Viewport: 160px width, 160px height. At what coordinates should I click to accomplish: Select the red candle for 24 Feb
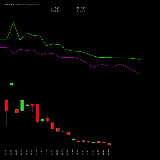tap(53, 126)
